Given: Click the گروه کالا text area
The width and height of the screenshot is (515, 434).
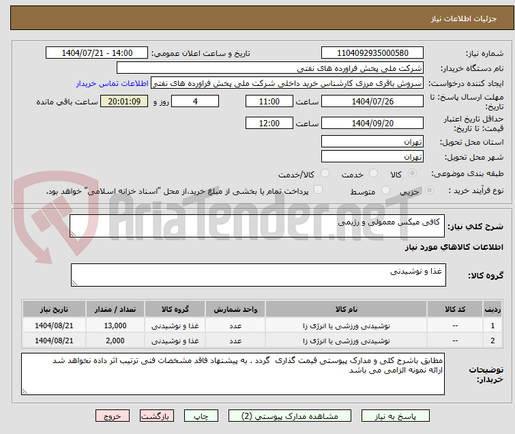Looking at the screenshot, I should click(x=258, y=275).
